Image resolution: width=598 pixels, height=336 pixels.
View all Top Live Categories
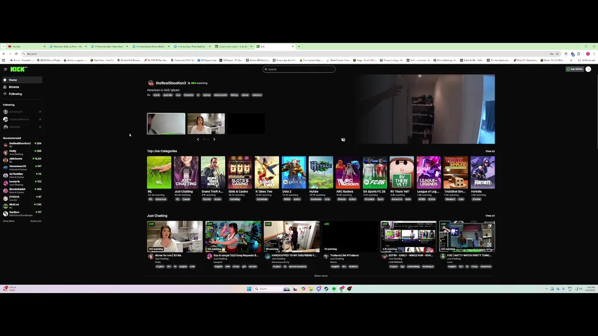(x=490, y=151)
